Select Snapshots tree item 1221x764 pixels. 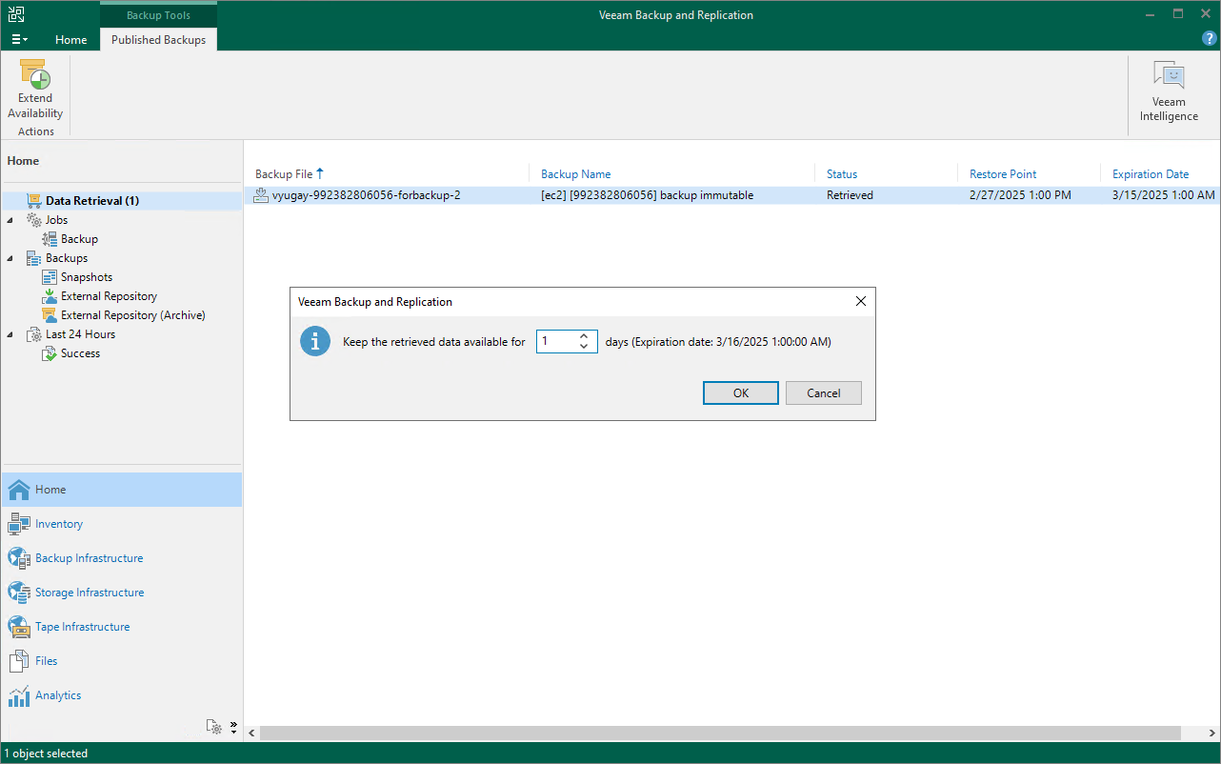click(87, 277)
